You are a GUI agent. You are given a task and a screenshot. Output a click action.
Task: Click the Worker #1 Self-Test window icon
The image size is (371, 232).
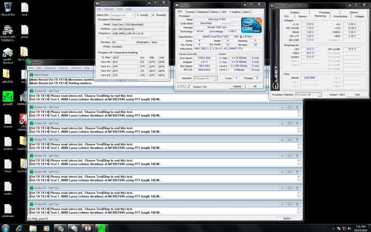(x=31, y=91)
